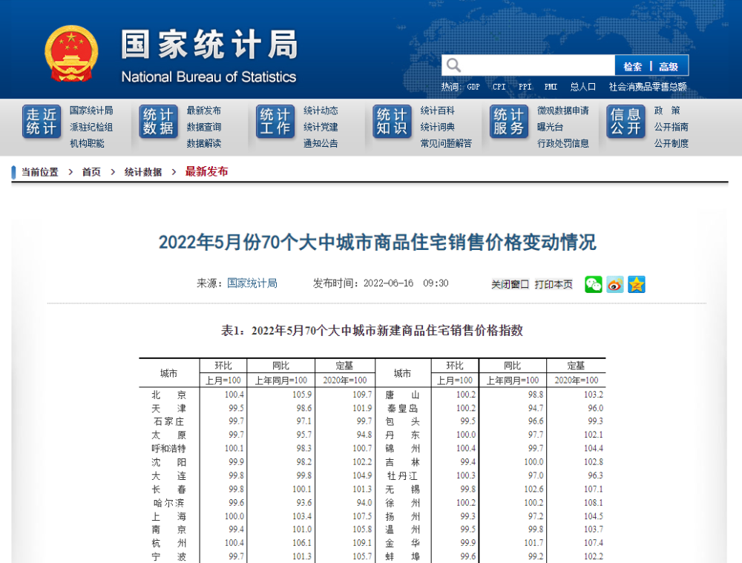Share article via Weibo icon
The image size is (742, 563).
tap(614, 284)
